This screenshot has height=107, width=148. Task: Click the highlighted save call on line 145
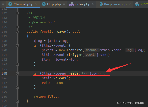pos(74,73)
